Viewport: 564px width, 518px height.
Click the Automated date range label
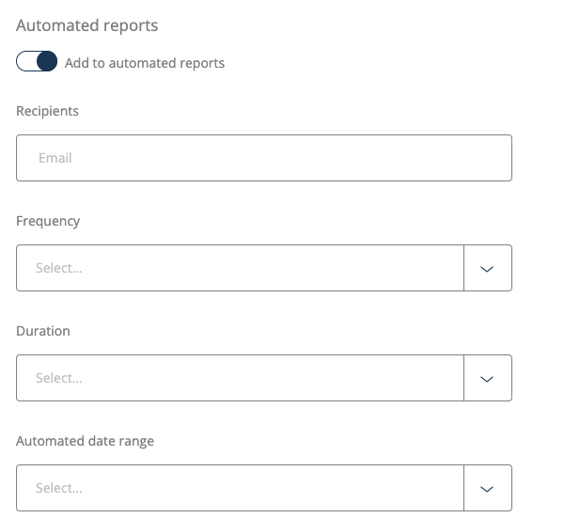pyautogui.click(x=85, y=441)
